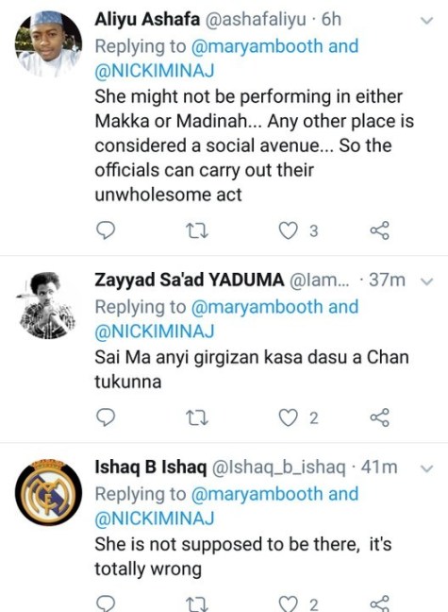The image size is (448, 612).
Task: Open the @Ishaq_b_ishaq handle
Action: (x=278, y=467)
